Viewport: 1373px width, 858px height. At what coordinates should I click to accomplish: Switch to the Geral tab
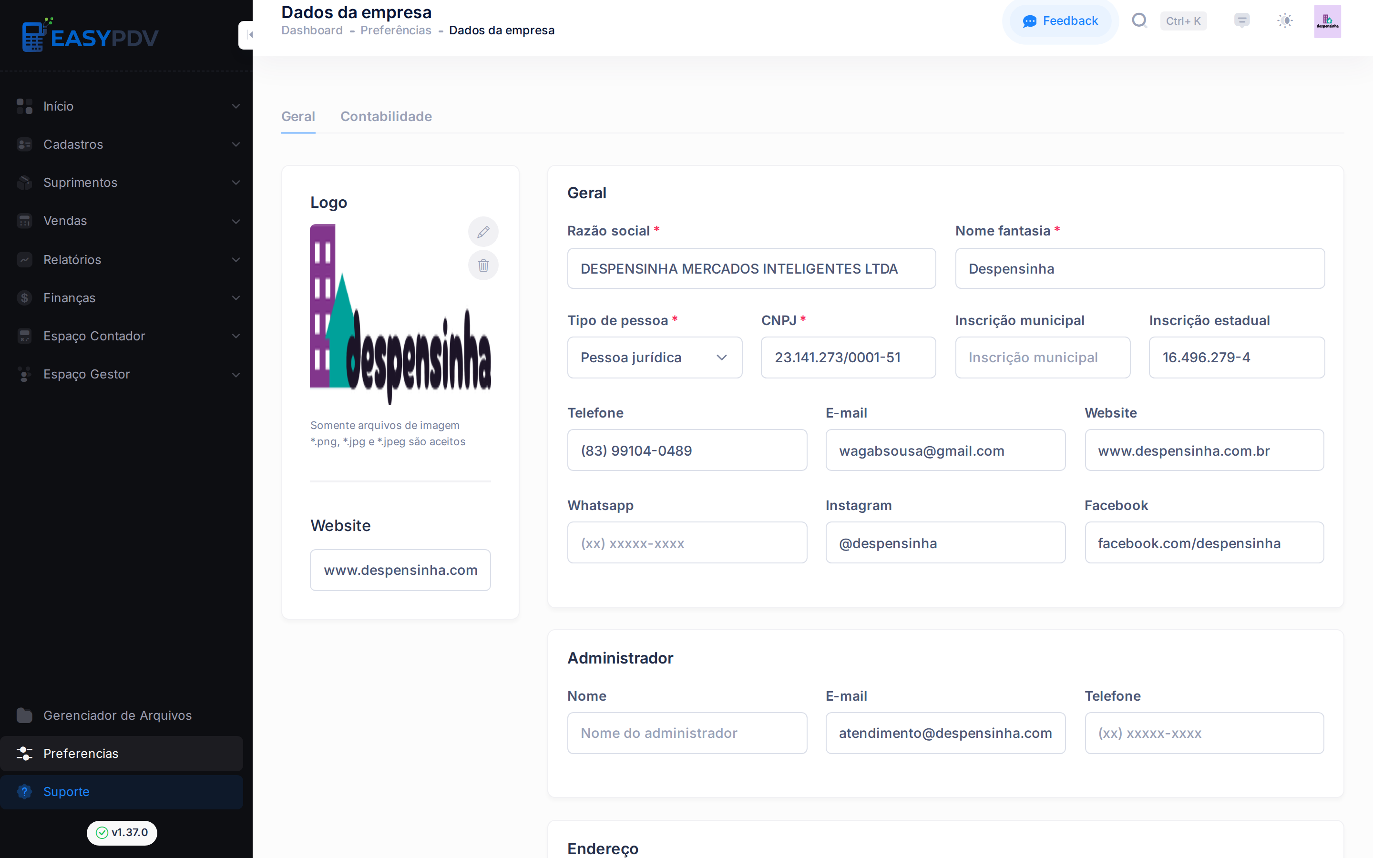coord(298,116)
